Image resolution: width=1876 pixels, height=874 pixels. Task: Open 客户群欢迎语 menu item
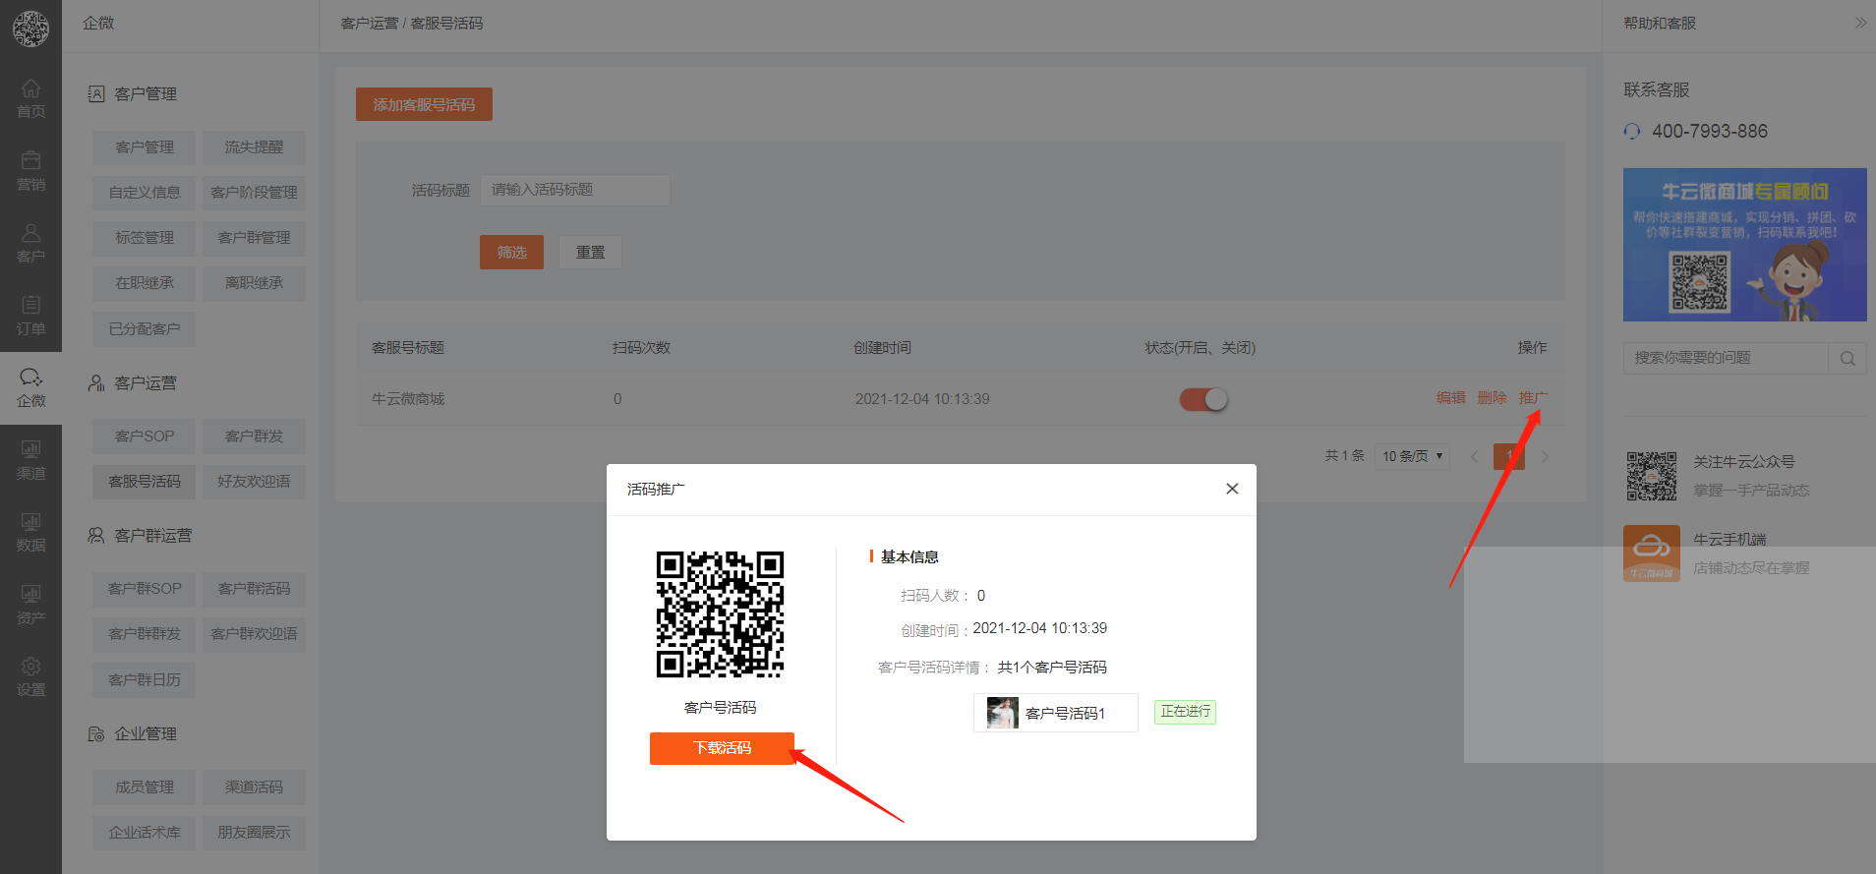(254, 634)
